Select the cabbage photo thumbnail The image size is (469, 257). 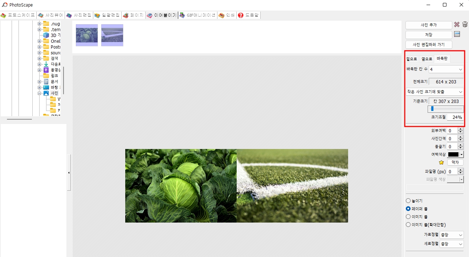pos(87,35)
